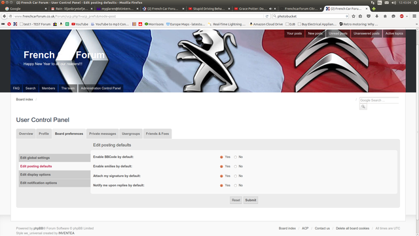Open the Active topics link
This screenshot has width=419, height=236.
click(x=394, y=33)
